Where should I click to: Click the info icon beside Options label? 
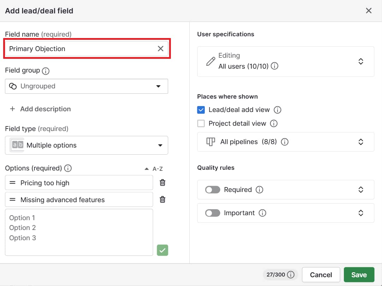click(67, 168)
